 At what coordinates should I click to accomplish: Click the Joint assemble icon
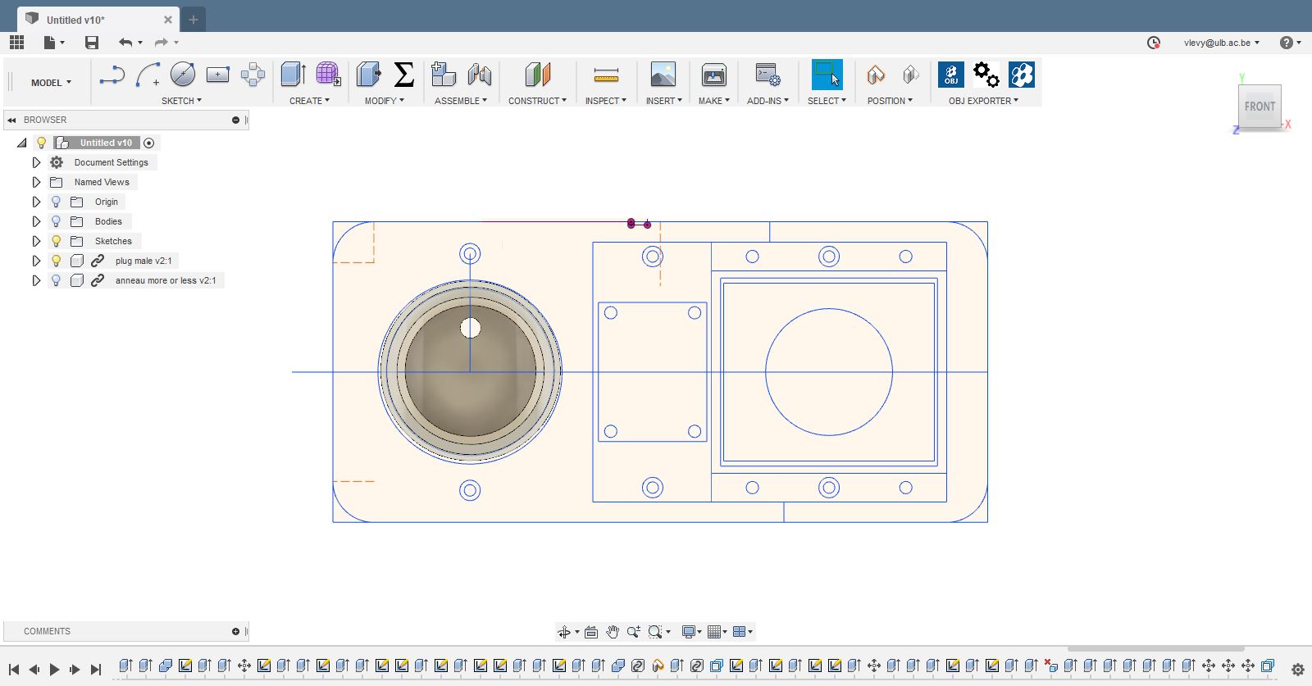click(480, 75)
